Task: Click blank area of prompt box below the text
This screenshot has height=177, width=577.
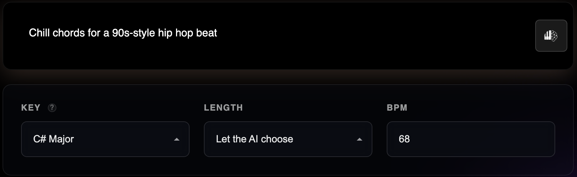Action: tap(250, 55)
